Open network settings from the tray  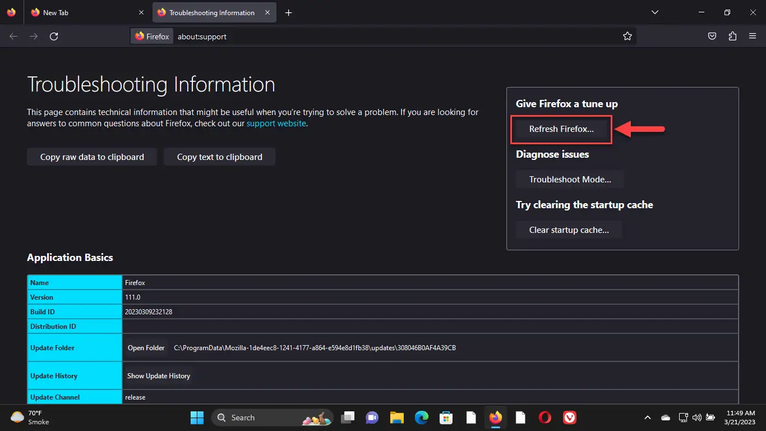pos(683,418)
